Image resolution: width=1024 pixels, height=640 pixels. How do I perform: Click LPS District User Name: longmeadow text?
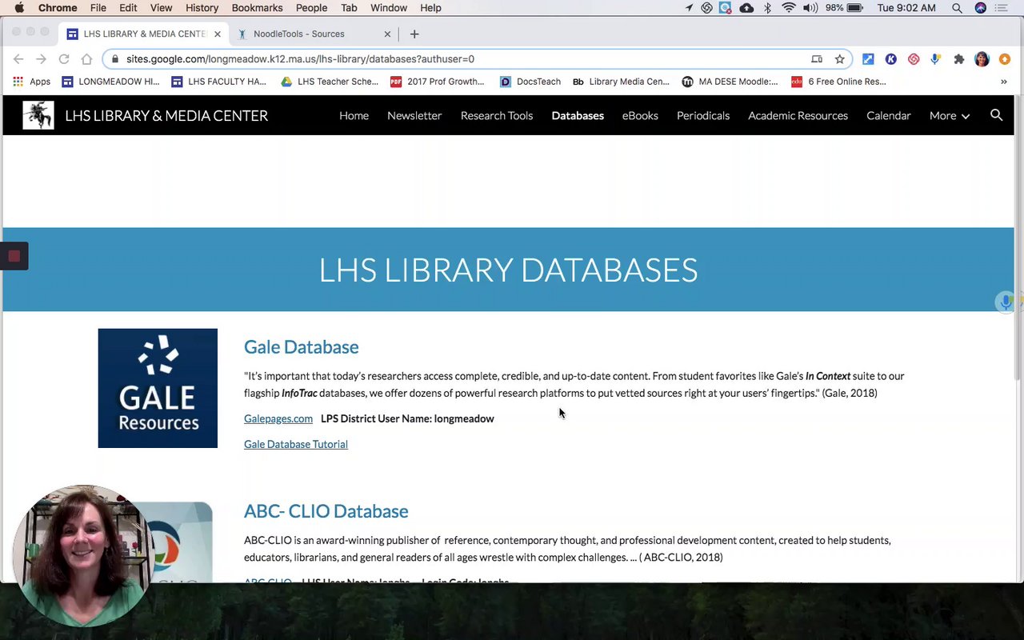407,418
